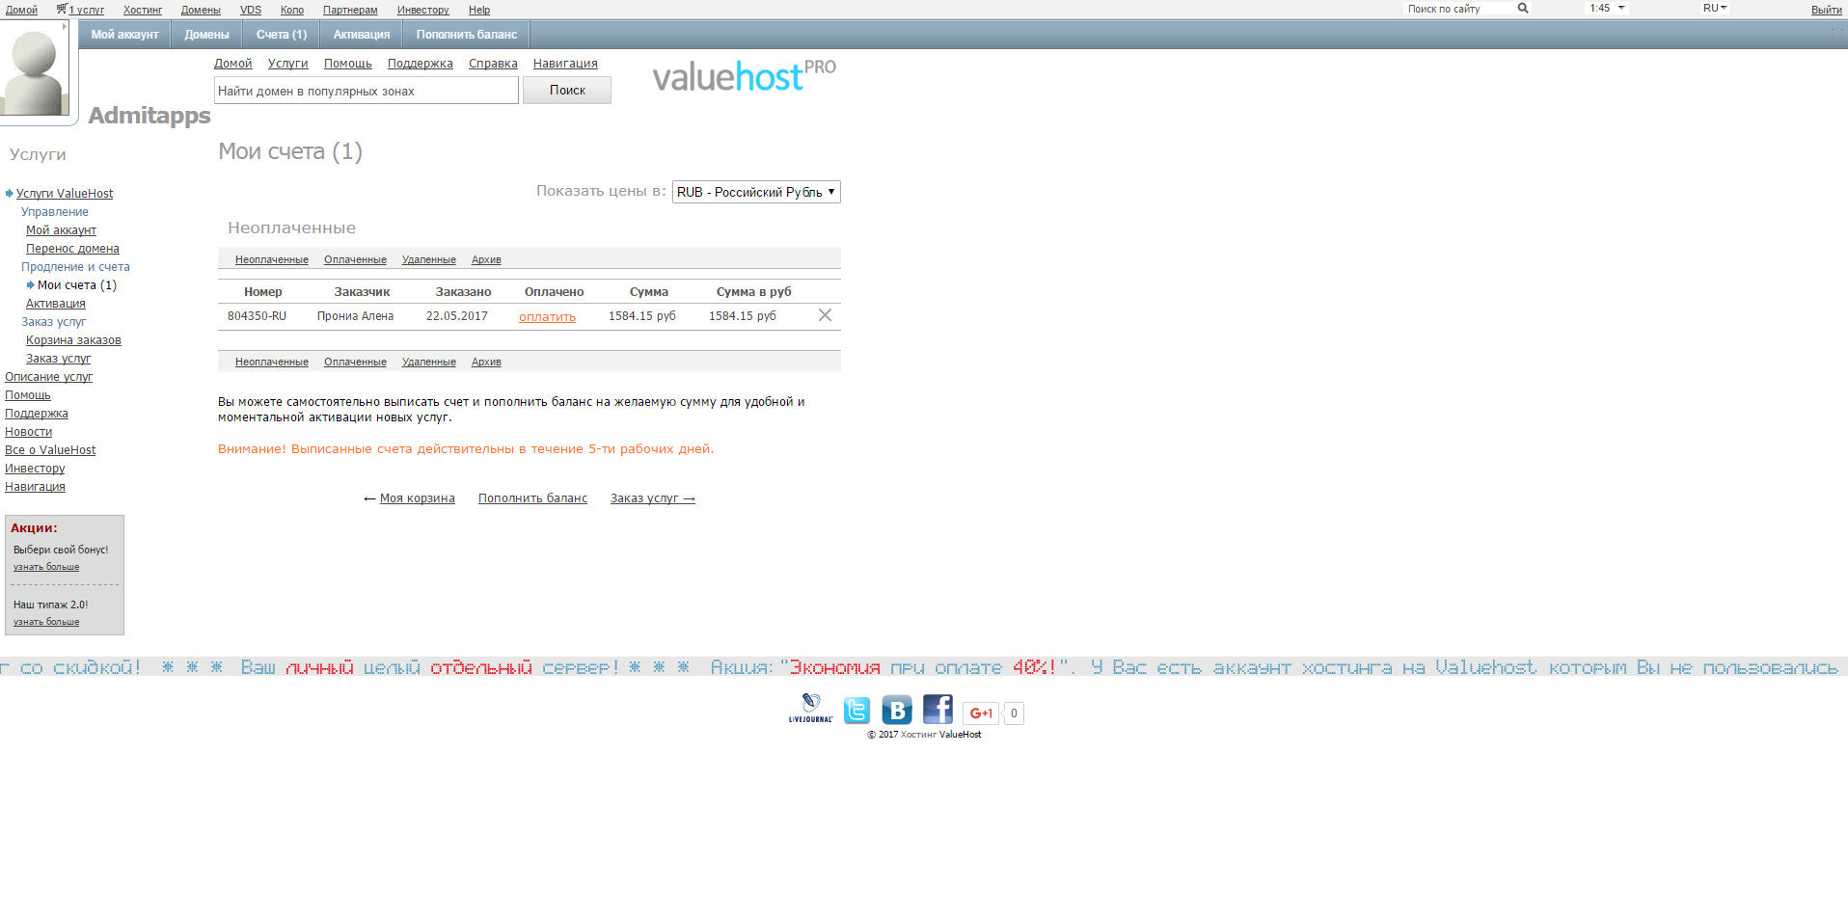The height and width of the screenshot is (914, 1848).
Task: Click the Поиск button
Action: click(x=566, y=89)
